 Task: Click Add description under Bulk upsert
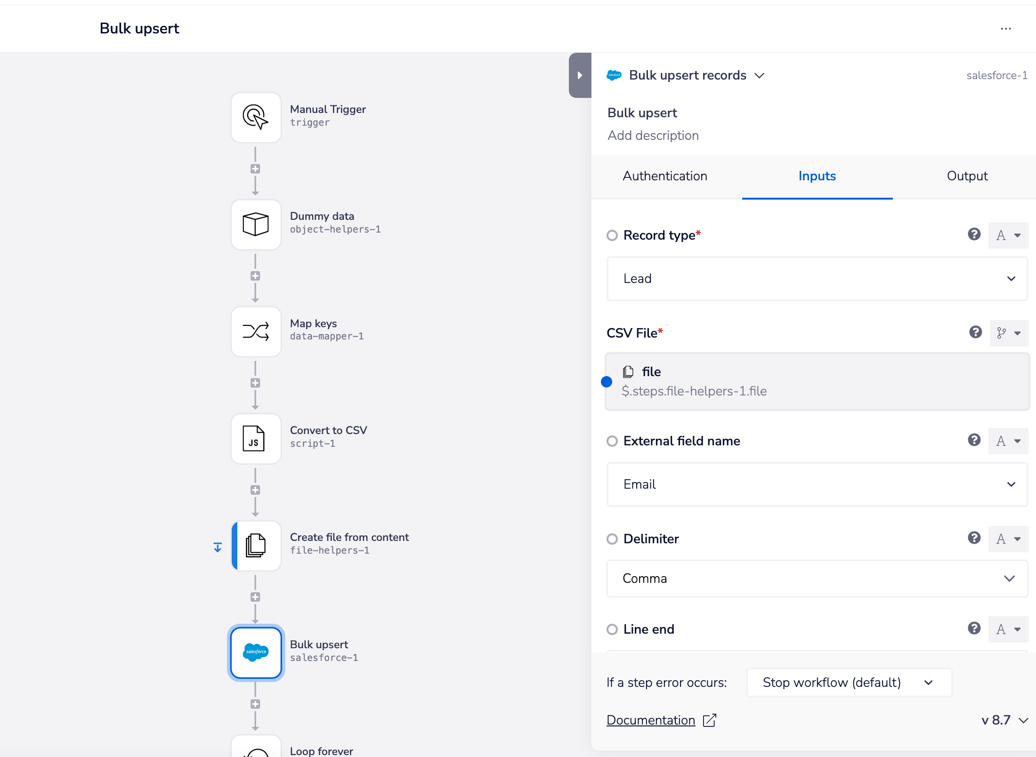[x=653, y=135]
